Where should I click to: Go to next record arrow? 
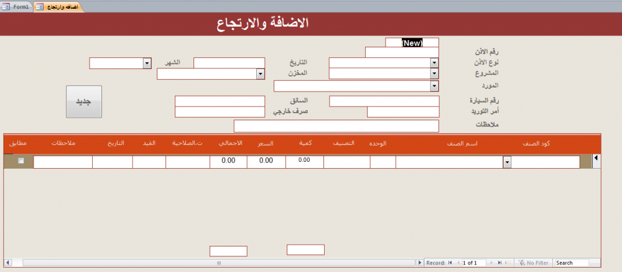(x=491, y=263)
